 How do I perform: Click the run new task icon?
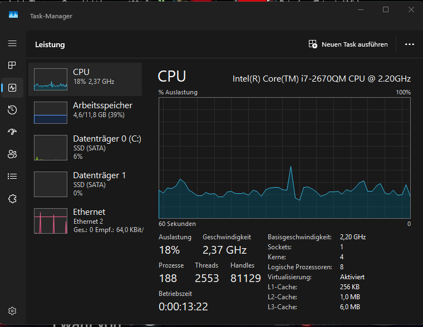pos(313,44)
